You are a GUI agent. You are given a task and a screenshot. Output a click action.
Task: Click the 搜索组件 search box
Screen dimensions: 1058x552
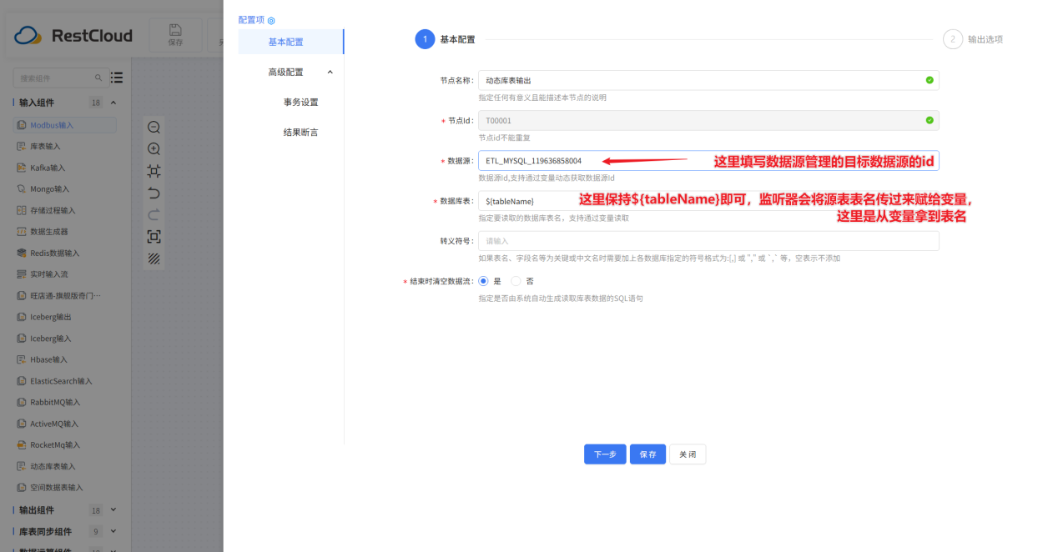click(x=60, y=78)
